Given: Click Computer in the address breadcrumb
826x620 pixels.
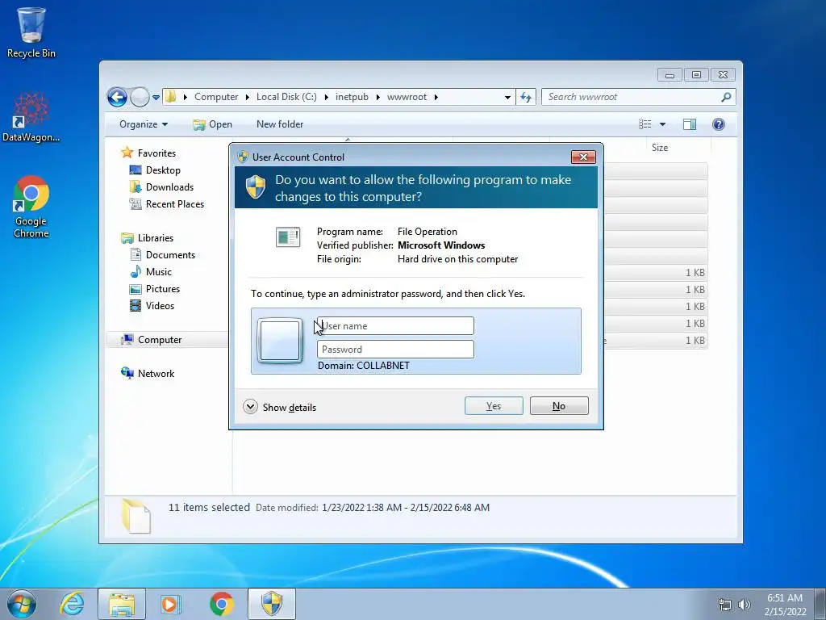Looking at the screenshot, I should tap(216, 97).
